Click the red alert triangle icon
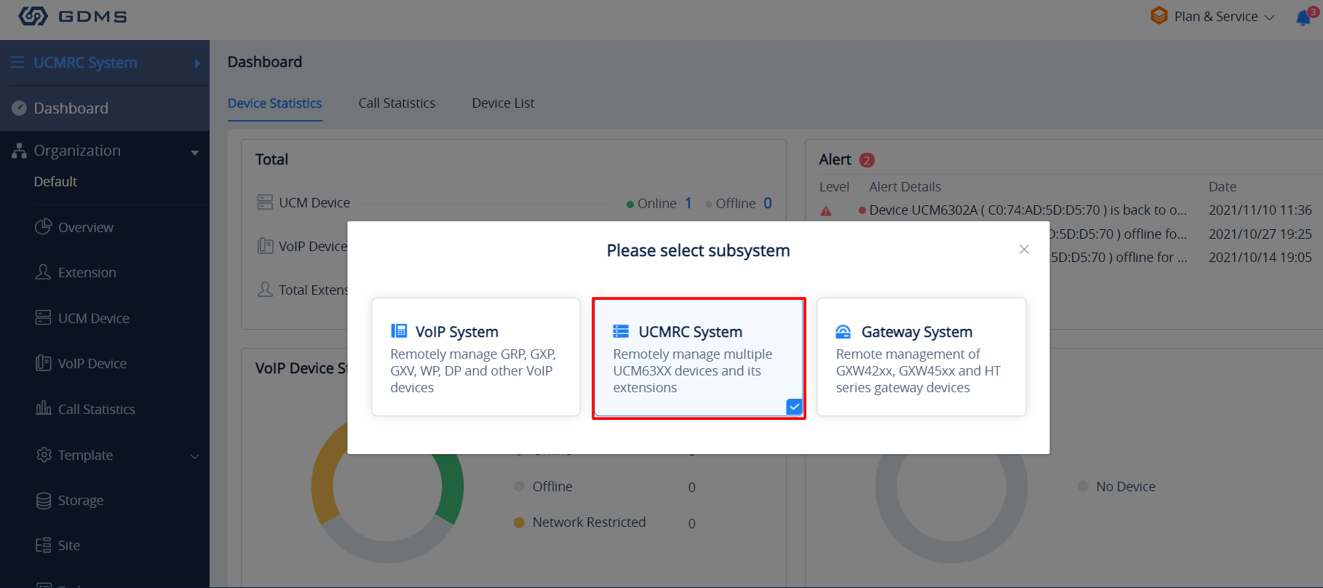Image resolution: width=1323 pixels, height=588 pixels. [x=826, y=211]
